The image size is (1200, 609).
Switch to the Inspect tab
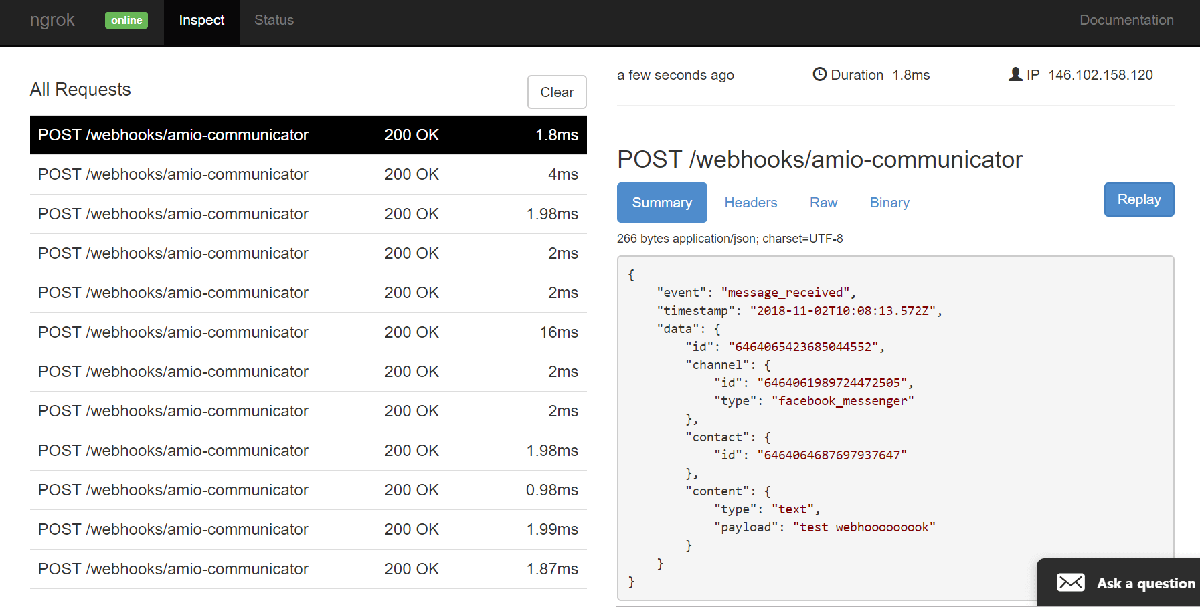pos(201,21)
